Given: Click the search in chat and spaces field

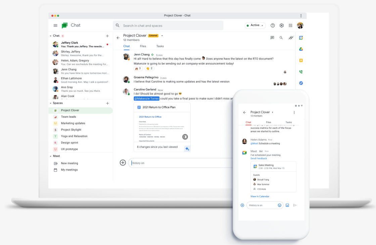Looking at the screenshot, I should tap(168, 26).
